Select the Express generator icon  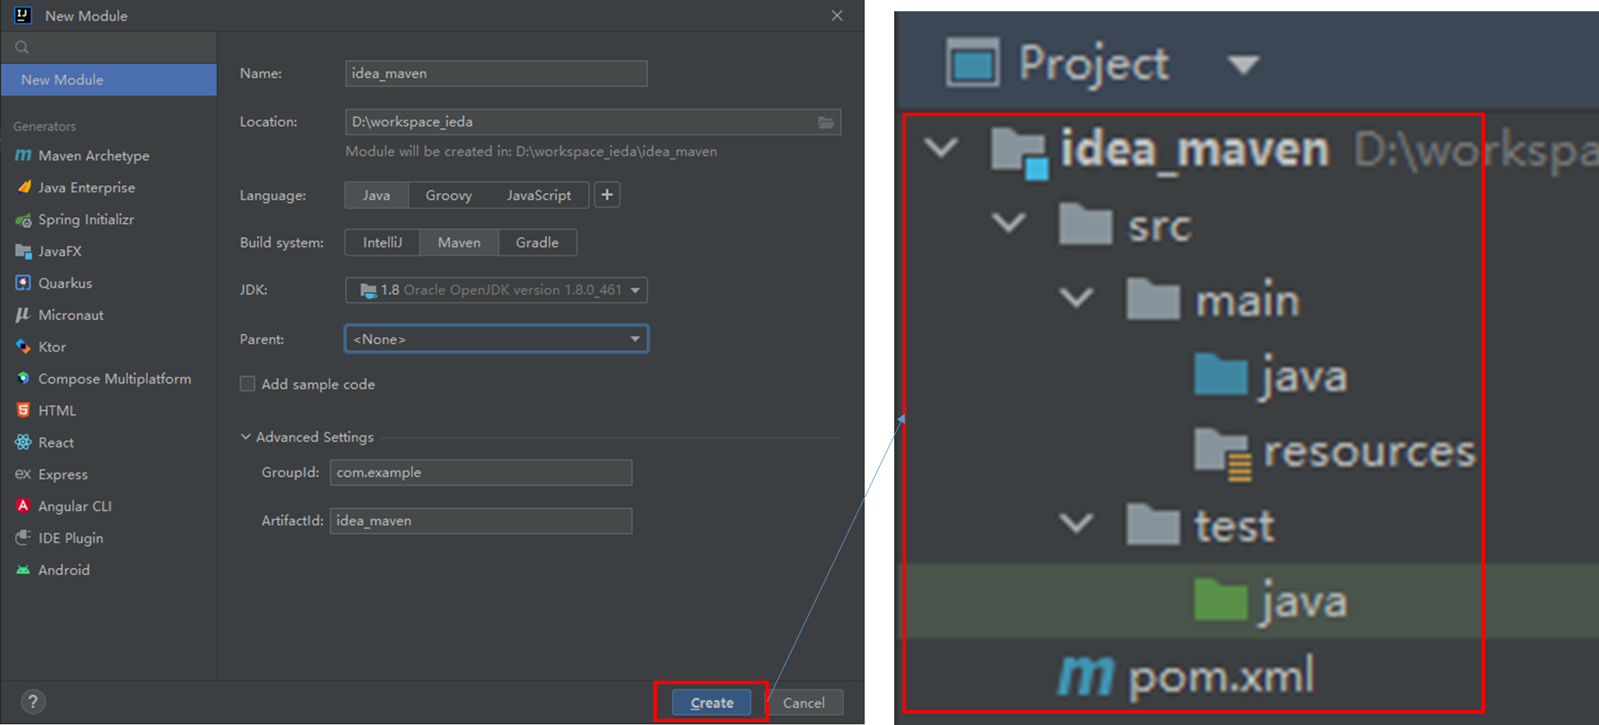point(23,474)
